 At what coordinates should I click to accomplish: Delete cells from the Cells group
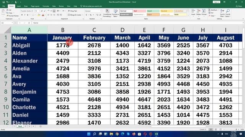(199, 13)
